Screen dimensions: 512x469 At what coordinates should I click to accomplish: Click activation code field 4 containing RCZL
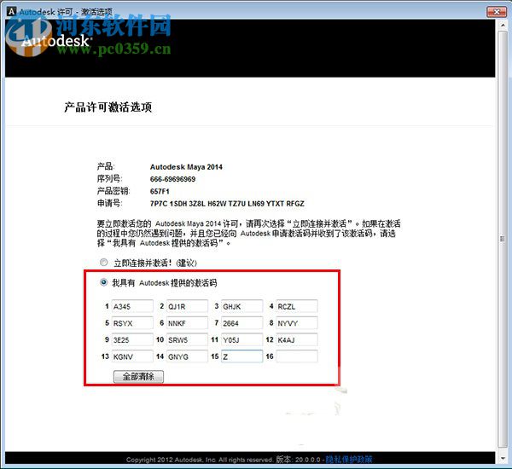tap(297, 306)
